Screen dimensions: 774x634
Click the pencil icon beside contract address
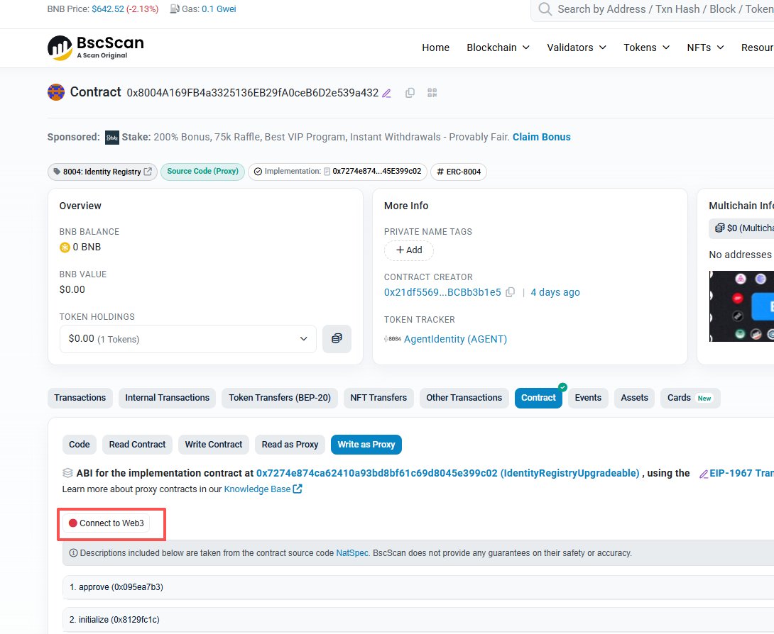click(x=386, y=93)
